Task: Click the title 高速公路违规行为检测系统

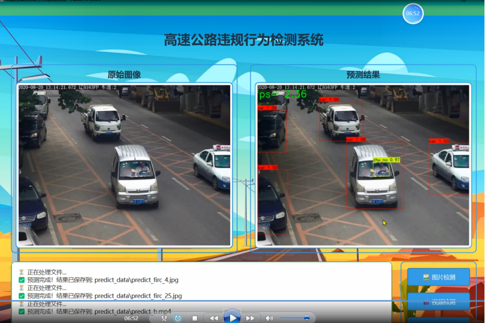Action: tap(243, 40)
